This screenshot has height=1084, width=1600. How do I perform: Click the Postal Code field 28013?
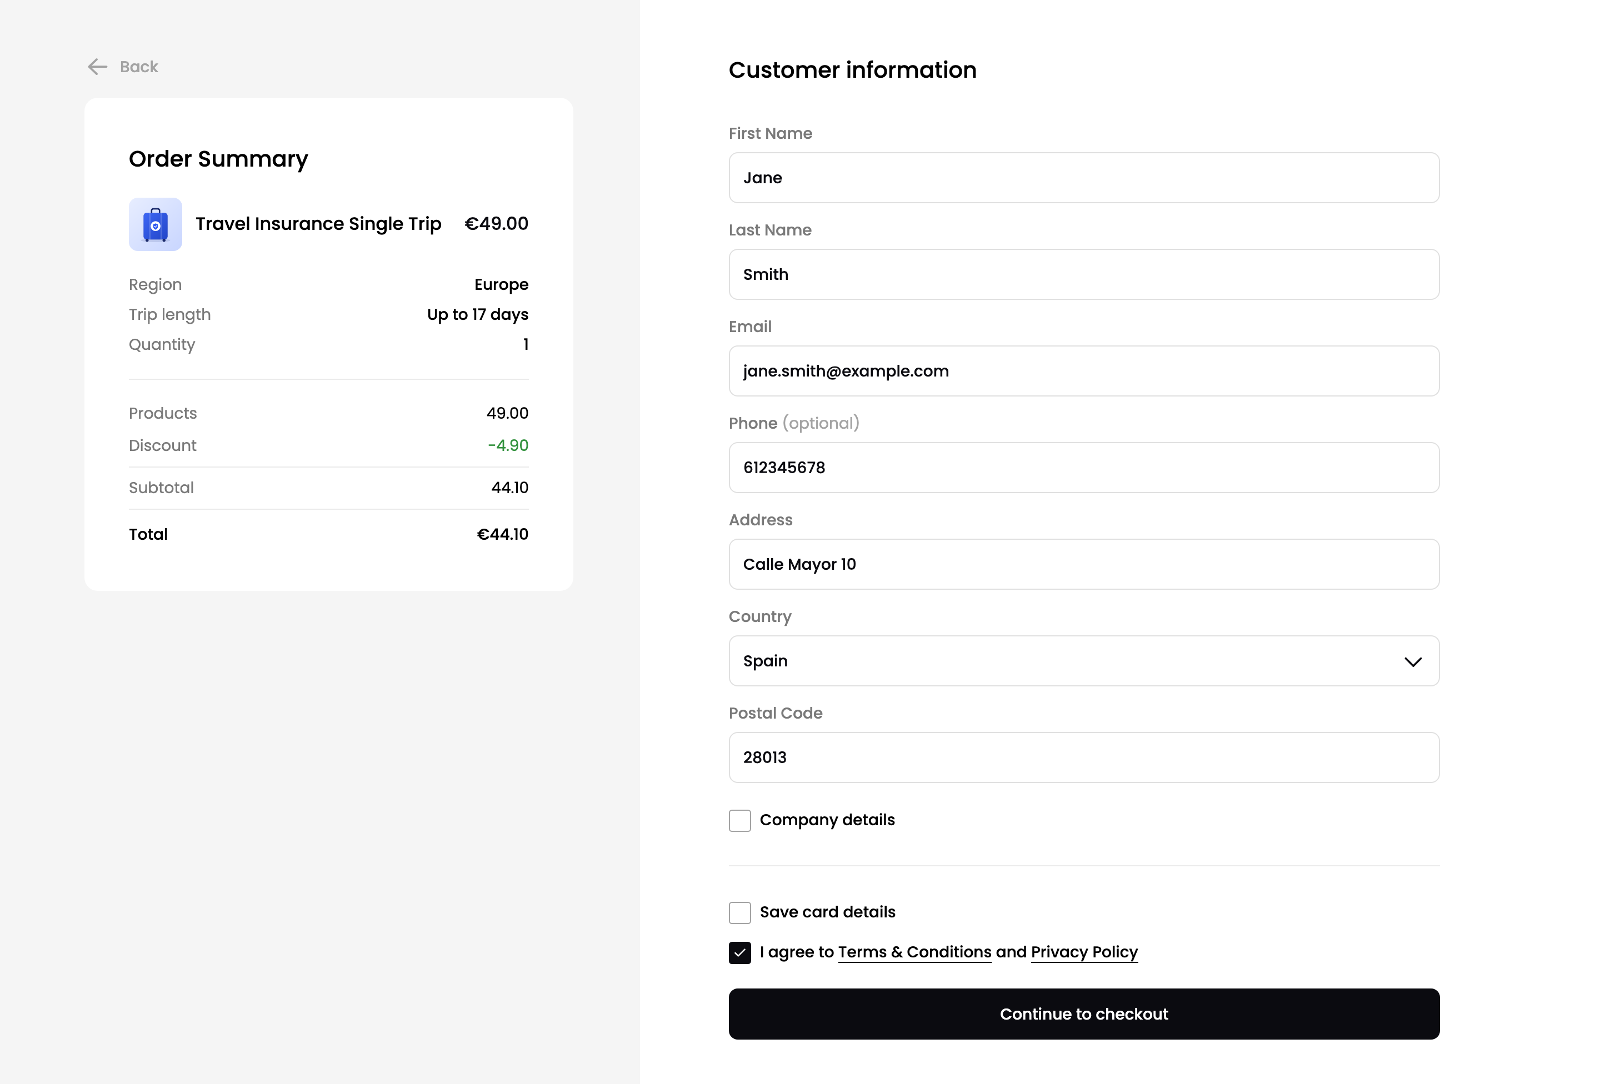pyautogui.click(x=1084, y=757)
